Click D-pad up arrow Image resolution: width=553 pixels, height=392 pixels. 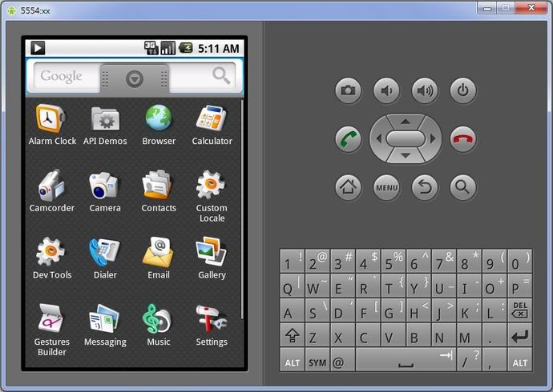(x=406, y=122)
